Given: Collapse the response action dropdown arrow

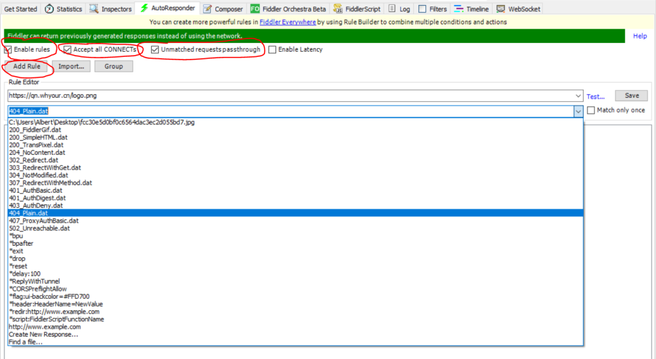Looking at the screenshot, I should pos(578,111).
